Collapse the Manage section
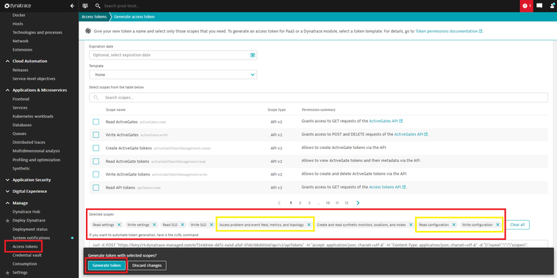Image resolution: width=557 pixels, height=278 pixels. [x=8, y=203]
